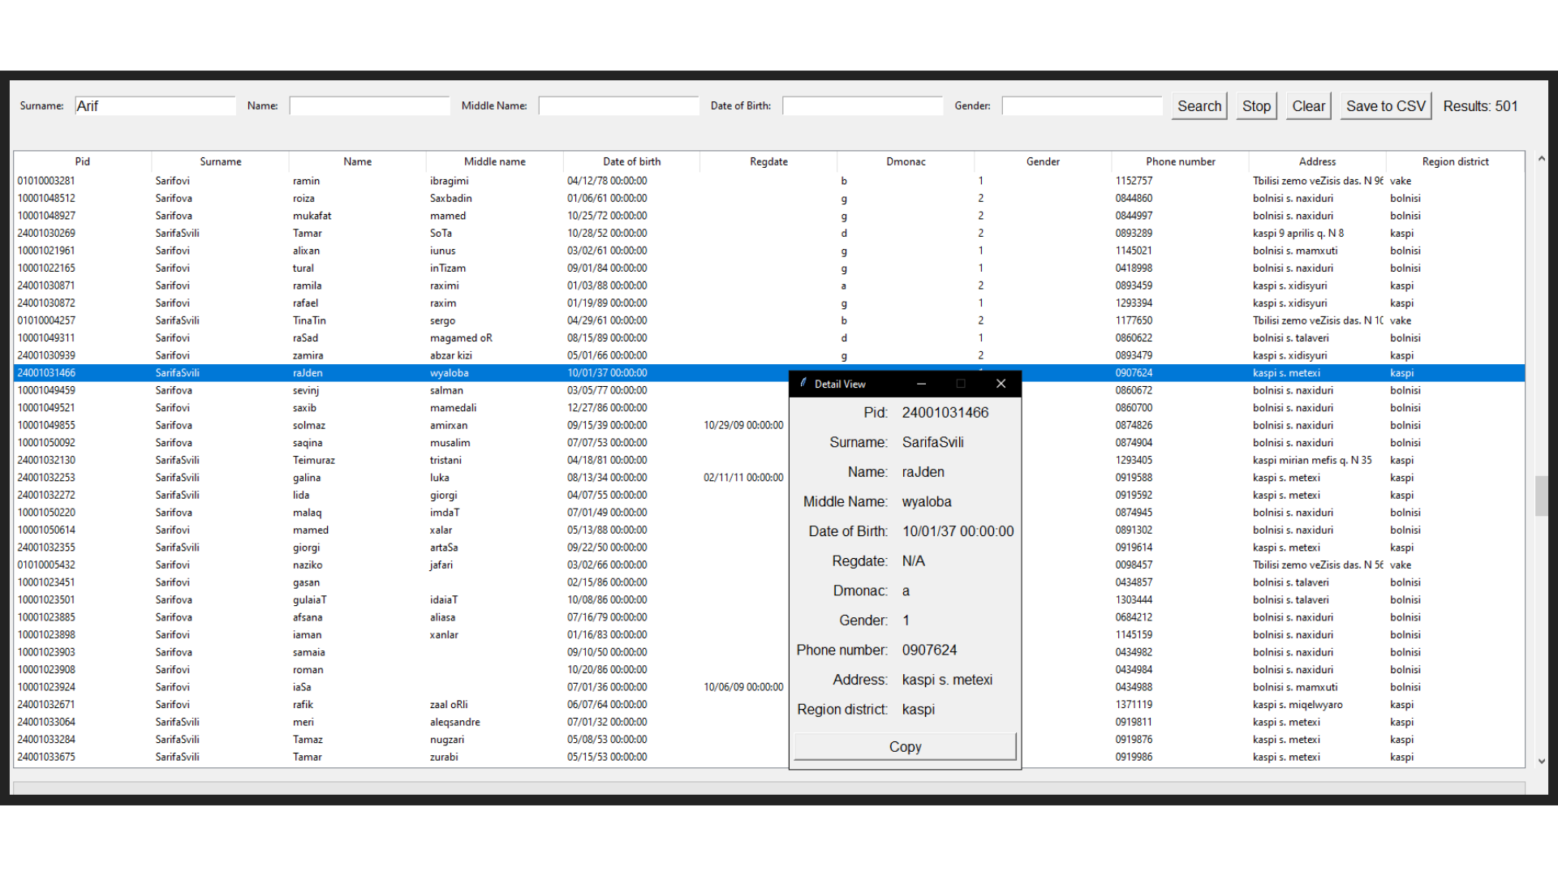Click the Search button
Viewport: 1558px width, 876px height.
[x=1199, y=106]
